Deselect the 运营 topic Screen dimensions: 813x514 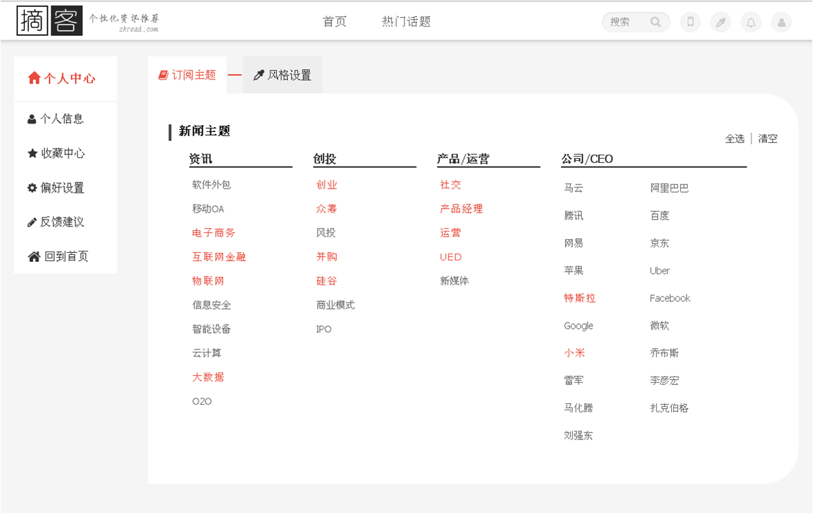(x=450, y=233)
